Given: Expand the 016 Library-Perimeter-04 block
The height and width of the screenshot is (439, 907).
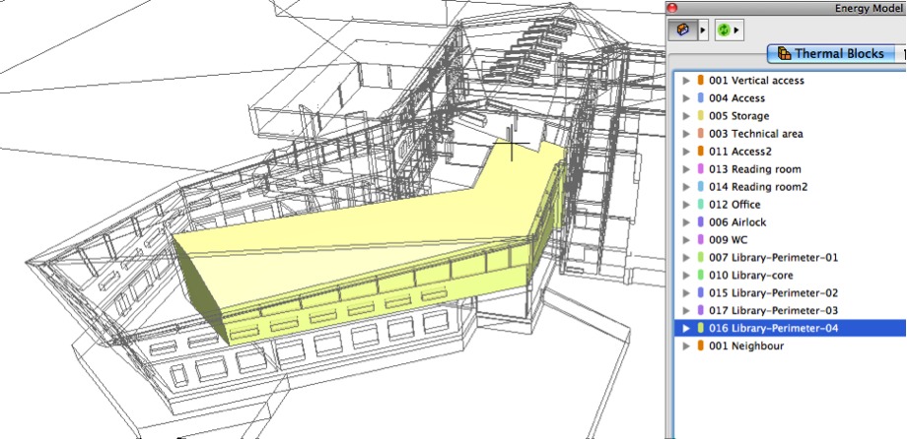Looking at the screenshot, I should (686, 328).
